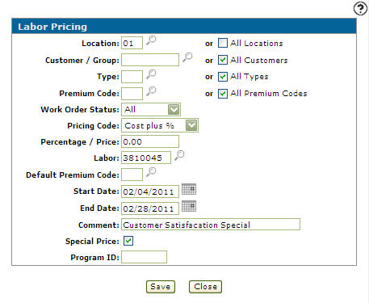Open the Labor search magnifier icon
The image size is (369, 303).
click(179, 155)
